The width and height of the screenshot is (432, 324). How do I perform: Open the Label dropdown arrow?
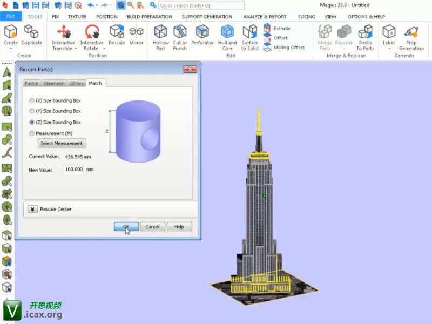coord(389,49)
